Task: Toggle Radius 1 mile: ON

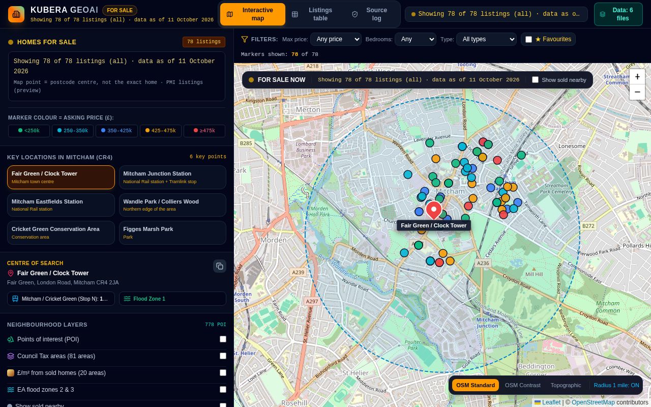Action: pyautogui.click(x=616, y=385)
